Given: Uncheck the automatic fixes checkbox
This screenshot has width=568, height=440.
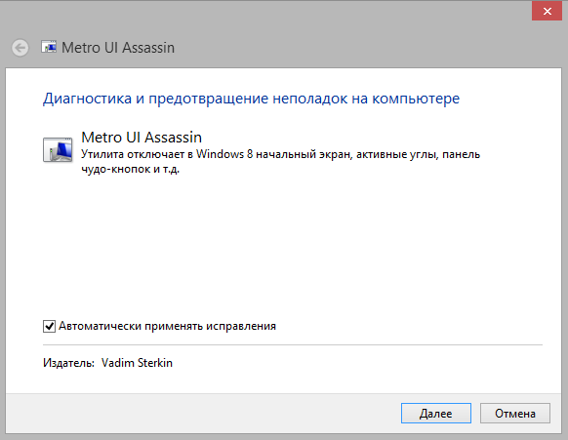Looking at the screenshot, I should [x=49, y=326].
